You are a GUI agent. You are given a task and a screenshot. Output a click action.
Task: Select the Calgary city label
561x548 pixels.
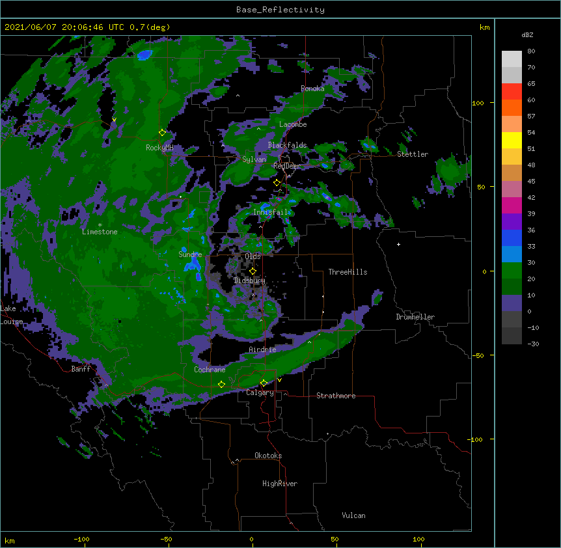pos(260,392)
